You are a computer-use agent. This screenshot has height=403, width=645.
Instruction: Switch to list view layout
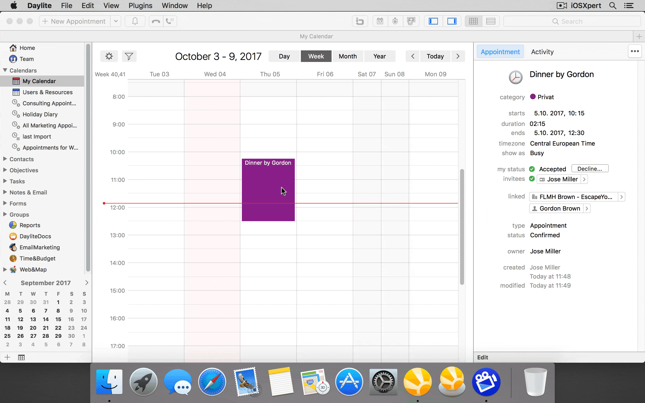point(491,21)
